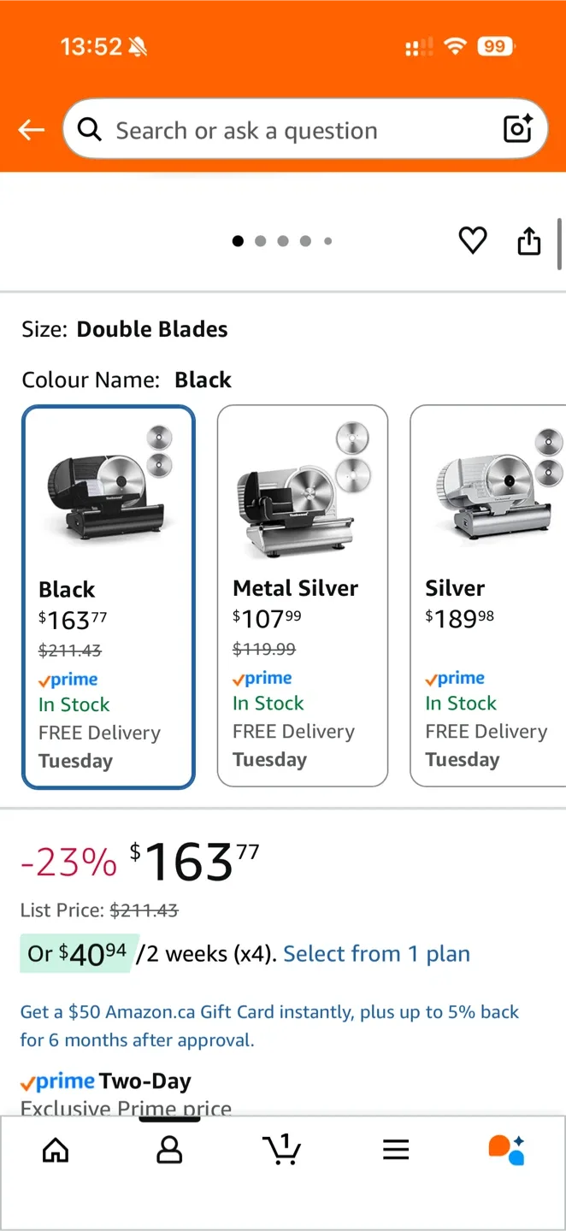This screenshot has width=566, height=1231.
Task: Select the Black colour variant
Action: coord(108,594)
